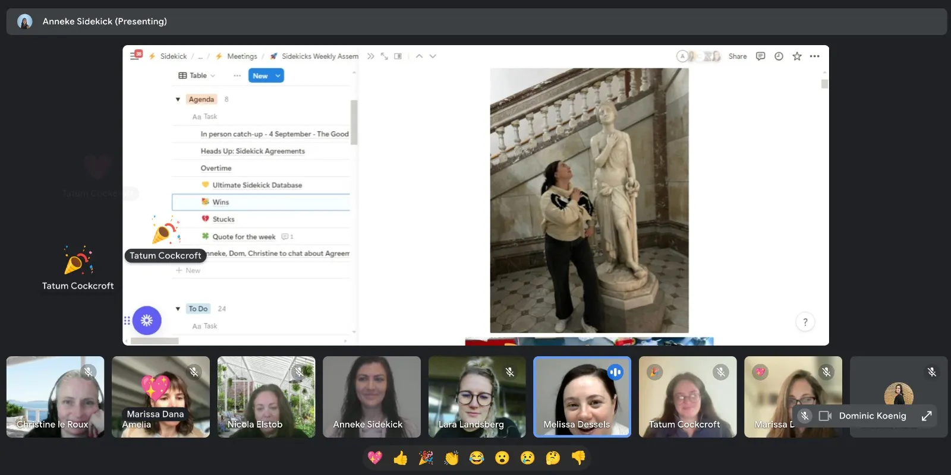Click the muted mic on Nicola Elstob's tile
Image resolution: width=951 pixels, height=475 pixels.
300,372
